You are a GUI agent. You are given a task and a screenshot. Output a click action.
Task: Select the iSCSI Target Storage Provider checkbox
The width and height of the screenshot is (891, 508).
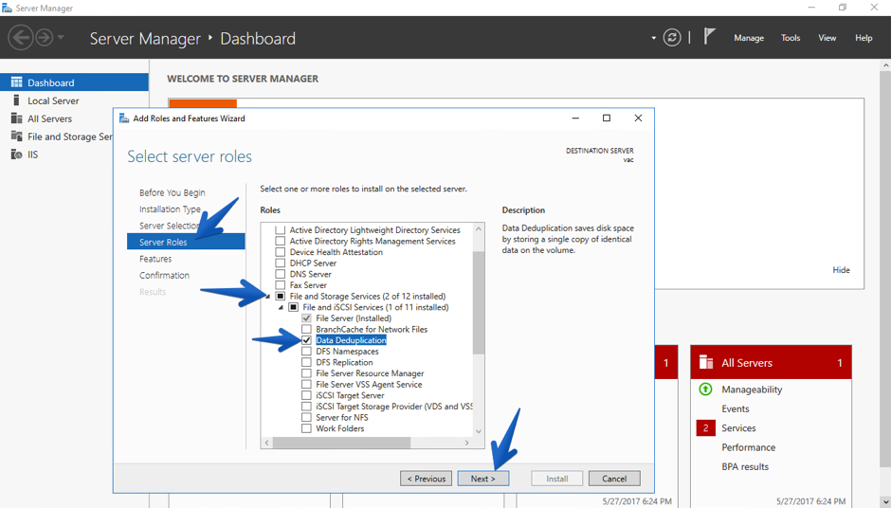(306, 407)
